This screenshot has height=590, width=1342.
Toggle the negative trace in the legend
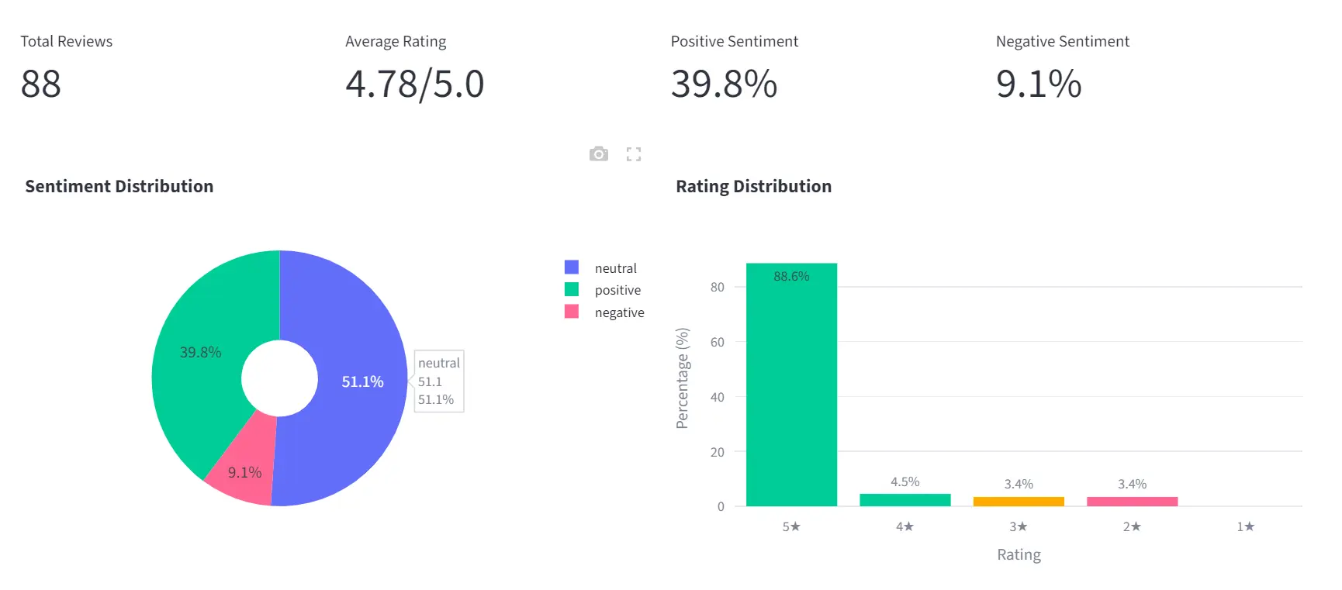pyautogui.click(x=619, y=312)
